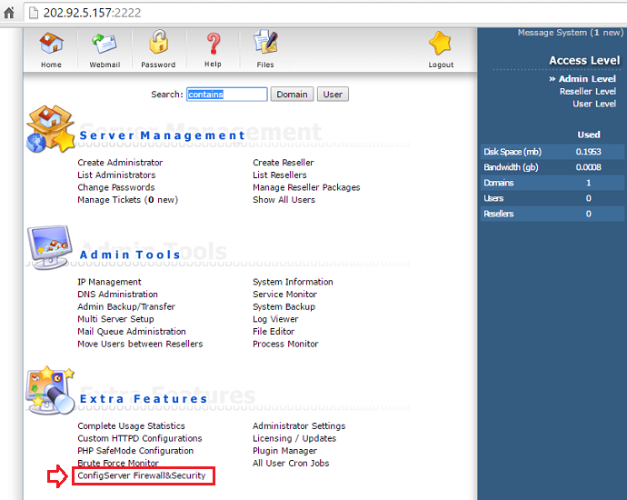The height and width of the screenshot is (500, 627).
Task: Click the browser home icon
Action: (x=9, y=14)
